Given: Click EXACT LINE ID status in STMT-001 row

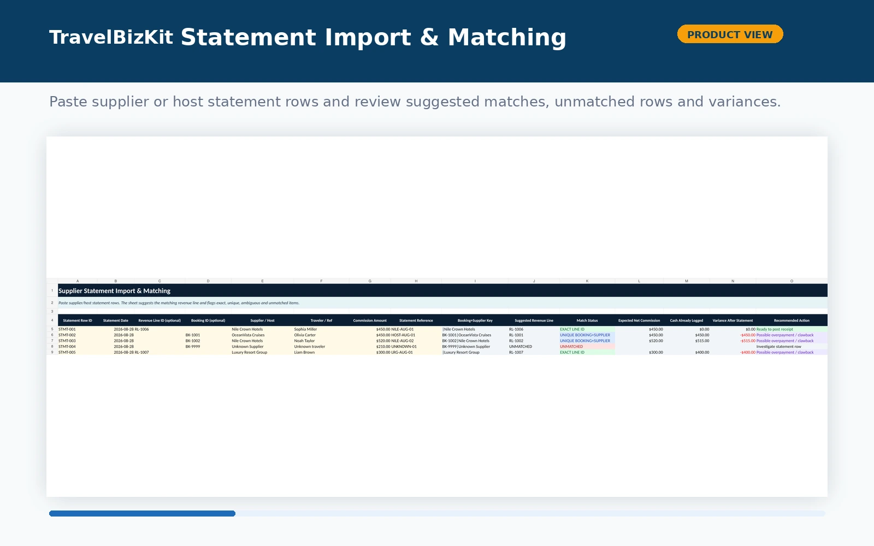Looking at the screenshot, I should [x=587, y=329].
